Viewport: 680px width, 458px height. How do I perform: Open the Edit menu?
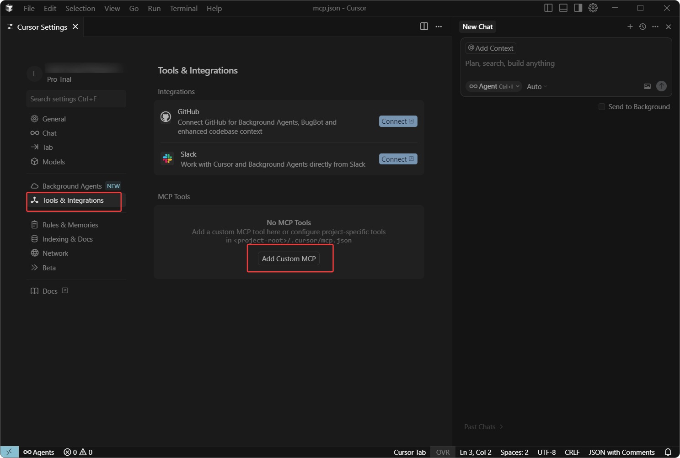click(50, 8)
